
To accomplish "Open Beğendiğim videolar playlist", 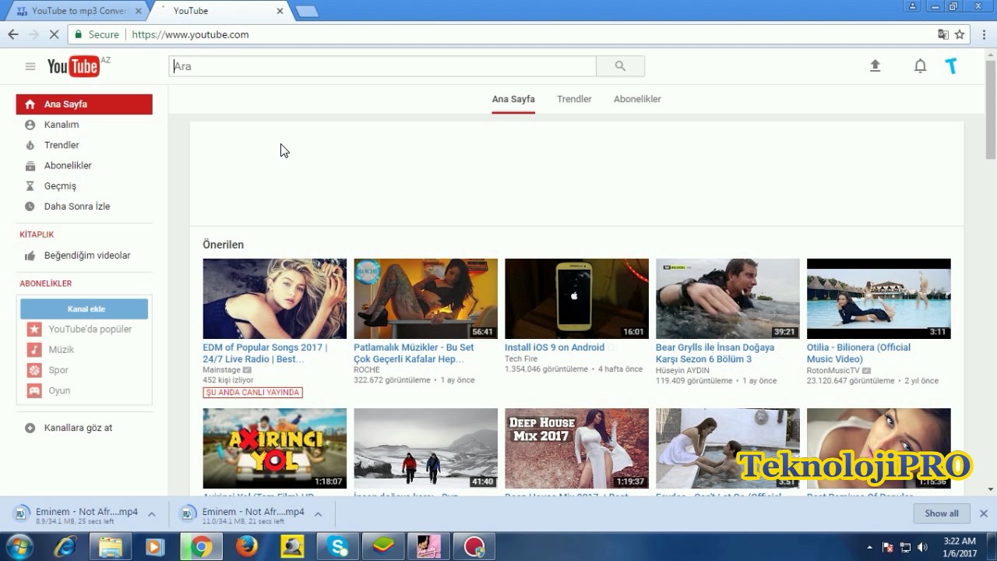I will (x=87, y=256).
